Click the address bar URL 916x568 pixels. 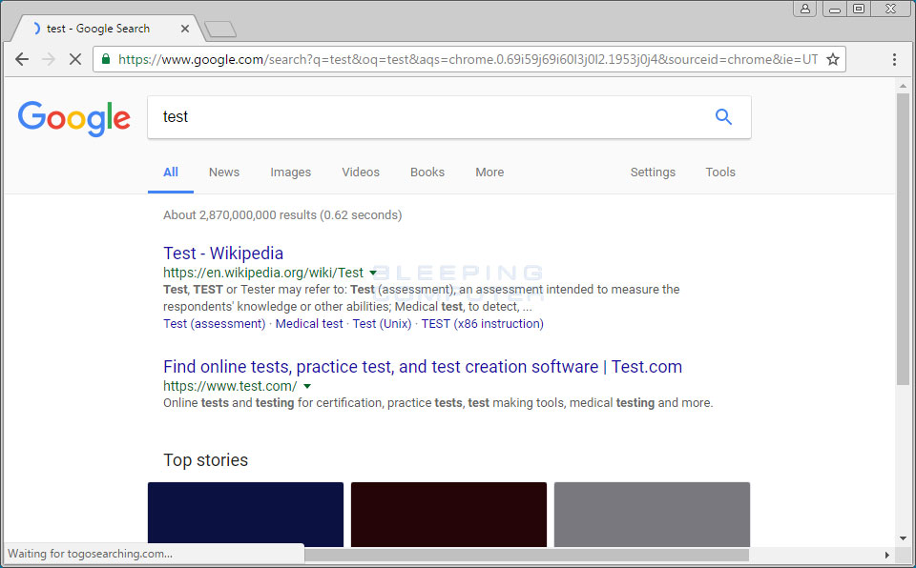tap(468, 59)
